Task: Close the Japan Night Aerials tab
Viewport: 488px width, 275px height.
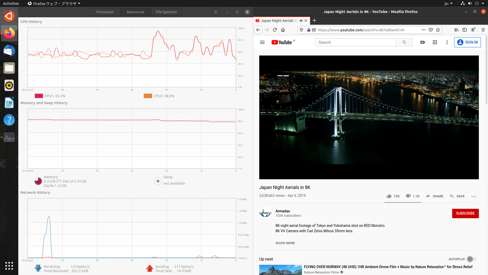Action: point(306,21)
